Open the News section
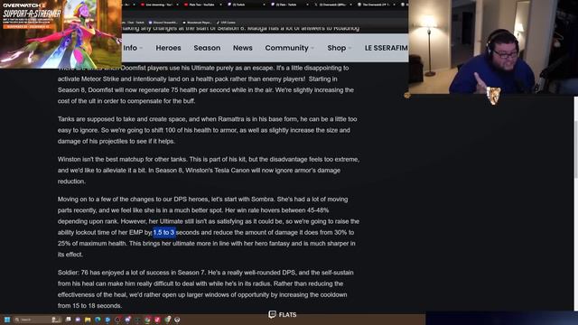 [x=243, y=48]
